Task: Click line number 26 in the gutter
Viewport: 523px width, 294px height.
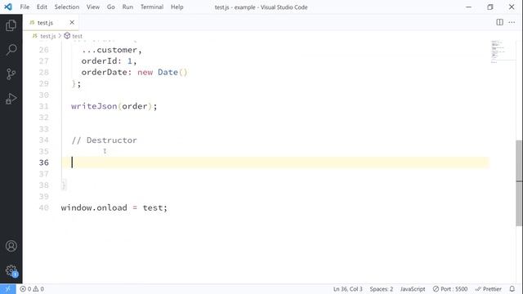Action: [x=43, y=50]
